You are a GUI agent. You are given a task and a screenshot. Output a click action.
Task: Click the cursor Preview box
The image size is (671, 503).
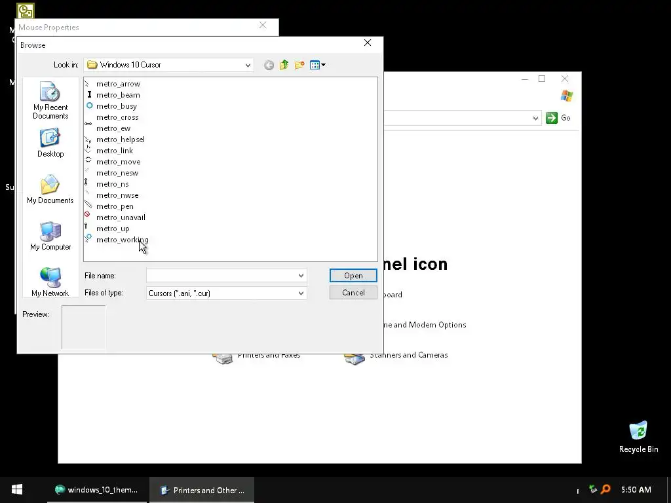(83, 327)
